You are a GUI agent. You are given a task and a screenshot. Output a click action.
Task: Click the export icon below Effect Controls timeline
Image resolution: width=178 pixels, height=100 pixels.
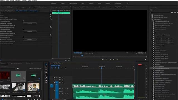[x=69, y=60]
